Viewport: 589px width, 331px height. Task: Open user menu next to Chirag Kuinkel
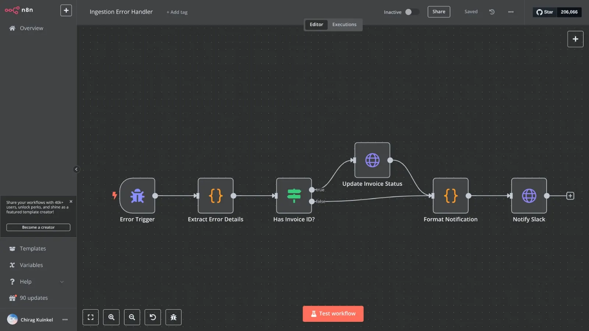pyautogui.click(x=65, y=320)
